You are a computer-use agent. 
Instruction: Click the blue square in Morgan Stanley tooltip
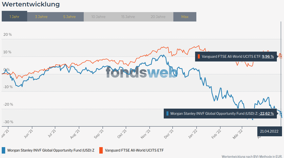(167, 114)
